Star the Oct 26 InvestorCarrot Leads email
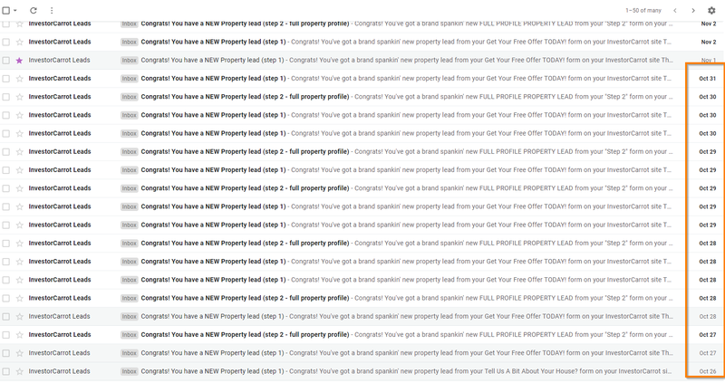 [19, 371]
